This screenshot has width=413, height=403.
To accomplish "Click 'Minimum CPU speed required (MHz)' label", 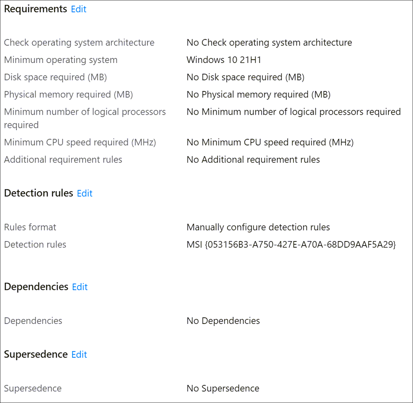I will (x=80, y=142).
